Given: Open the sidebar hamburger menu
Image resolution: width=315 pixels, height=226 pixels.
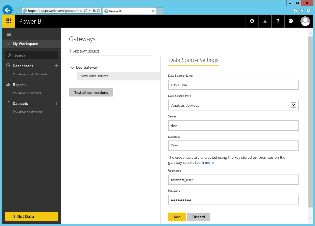Looking at the screenshot, I should (x=9, y=34).
